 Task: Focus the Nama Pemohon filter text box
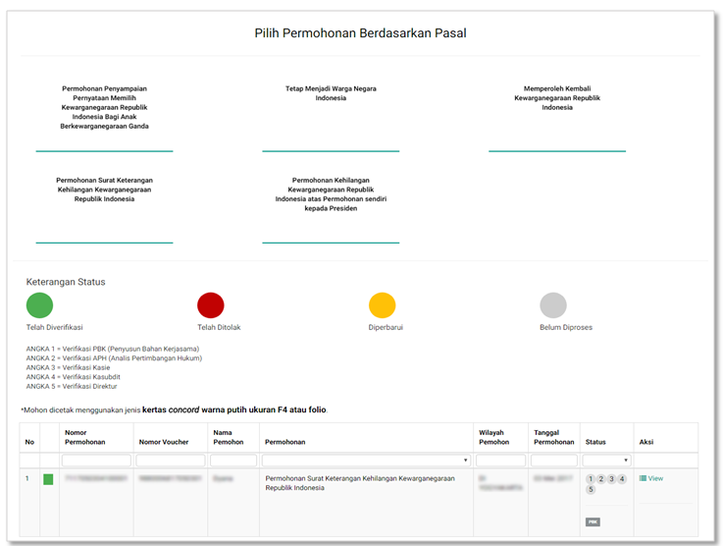[x=233, y=460]
